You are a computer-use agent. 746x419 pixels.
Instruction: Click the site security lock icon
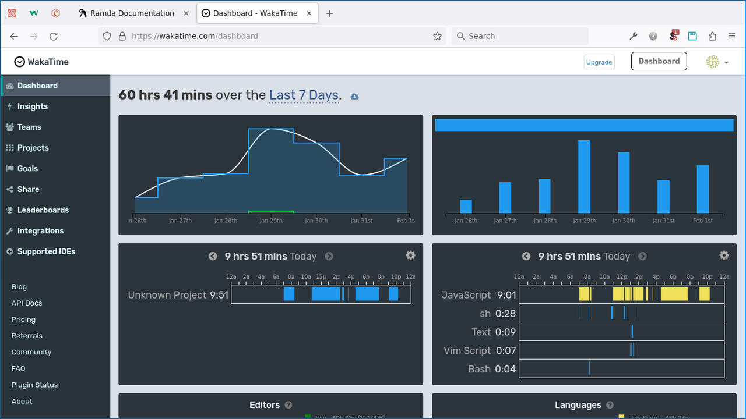[x=122, y=36]
